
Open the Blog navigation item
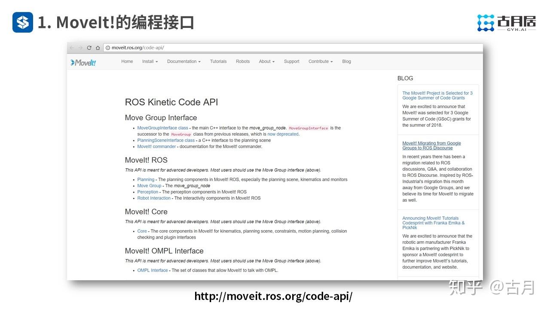[346, 61]
